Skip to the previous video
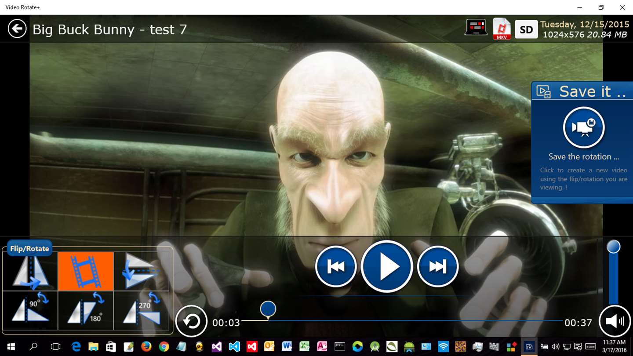The height and width of the screenshot is (356, 633). pyautogui.click(x=336, y=266)
